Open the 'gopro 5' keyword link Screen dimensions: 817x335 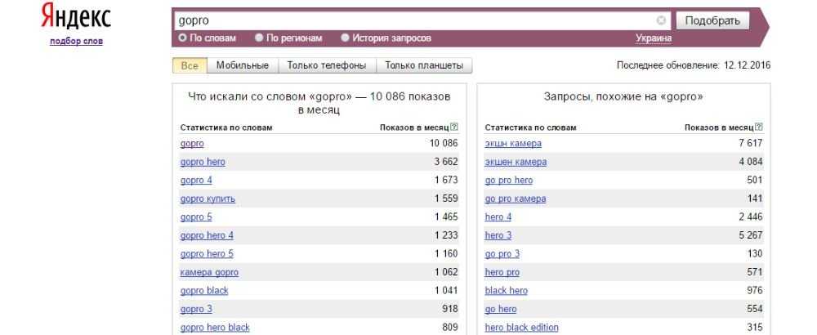pyautogui.click(x=196, y=217)
